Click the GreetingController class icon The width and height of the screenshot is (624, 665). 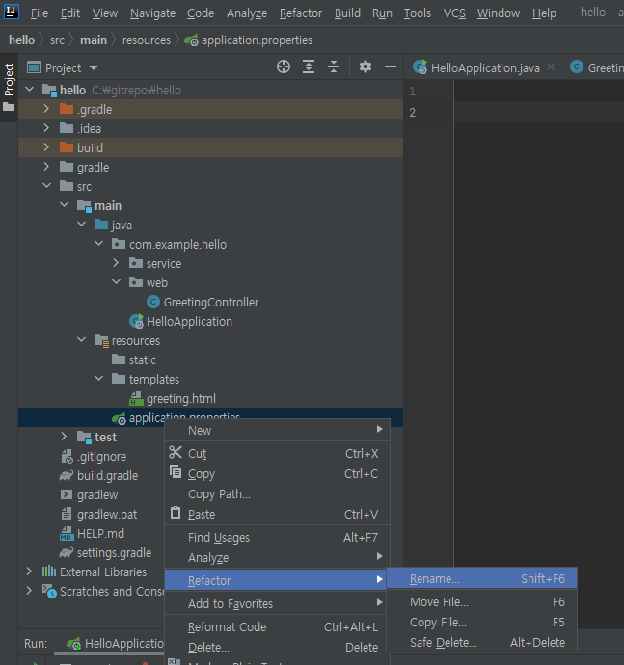point(153,302)
